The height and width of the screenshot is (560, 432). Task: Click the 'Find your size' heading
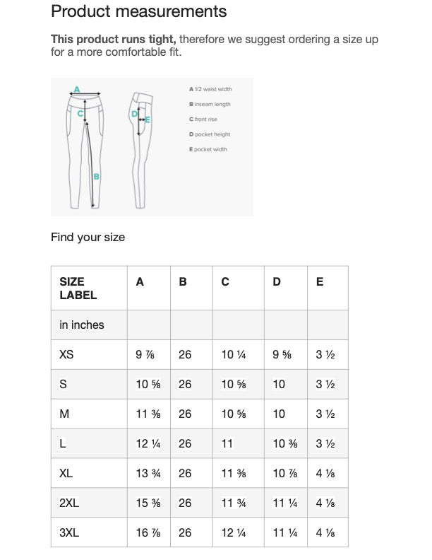[88, 238]
